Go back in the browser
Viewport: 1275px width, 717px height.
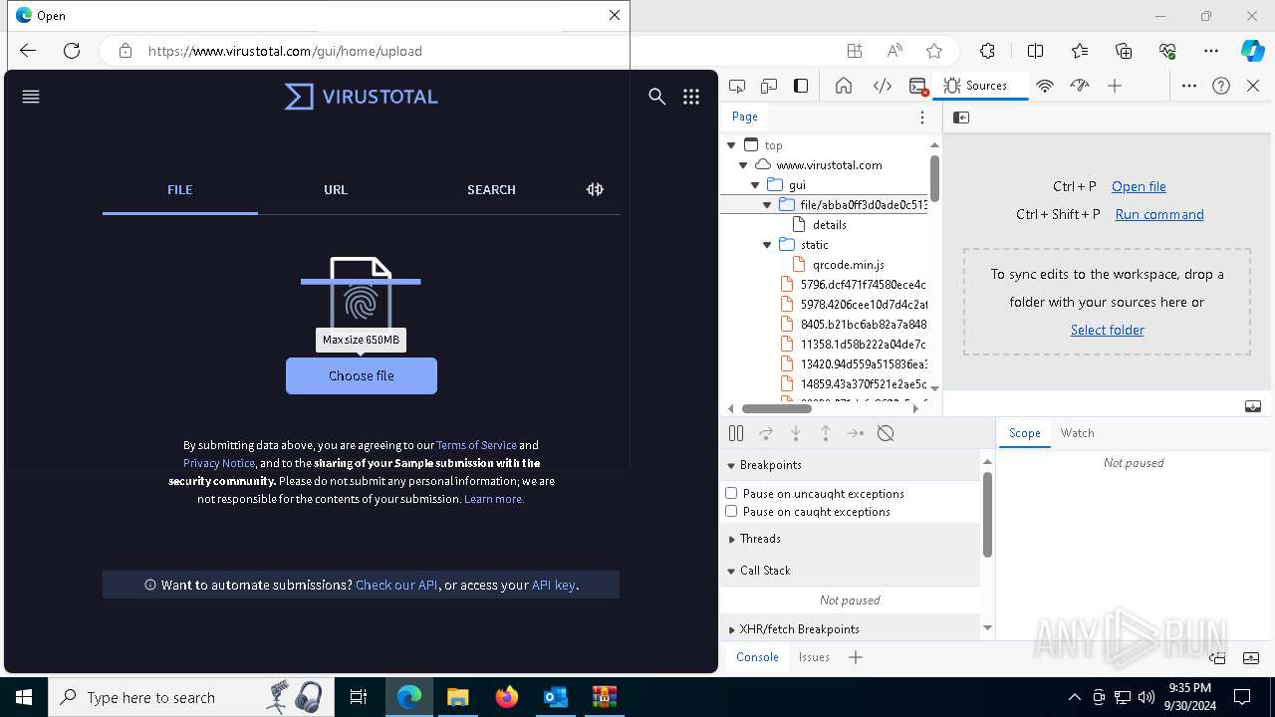[x=28, y=51]
